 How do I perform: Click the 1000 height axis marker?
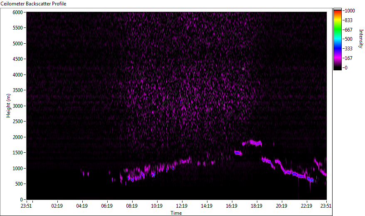pyautogui.click(x=18, y=168)
